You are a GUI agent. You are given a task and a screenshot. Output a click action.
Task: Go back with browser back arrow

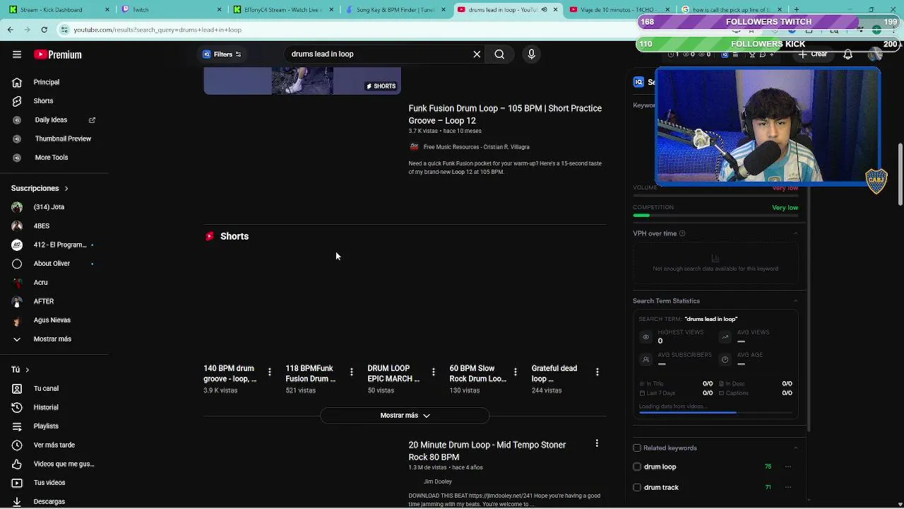coord(11,30)
